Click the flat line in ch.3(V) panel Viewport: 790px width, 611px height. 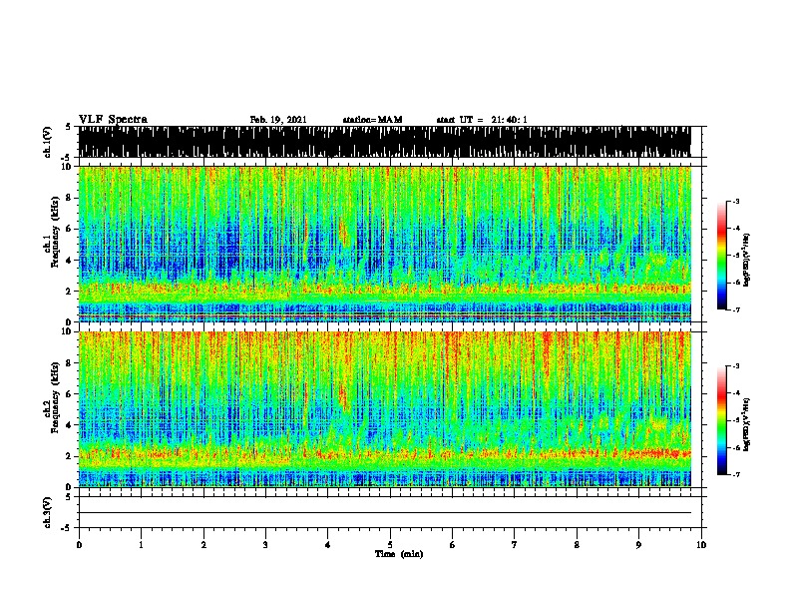point(384,513)
